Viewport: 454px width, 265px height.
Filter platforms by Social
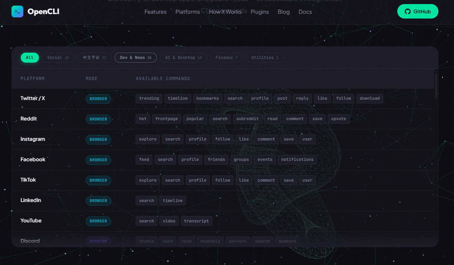pyautogui.click(x=58, y=57)
